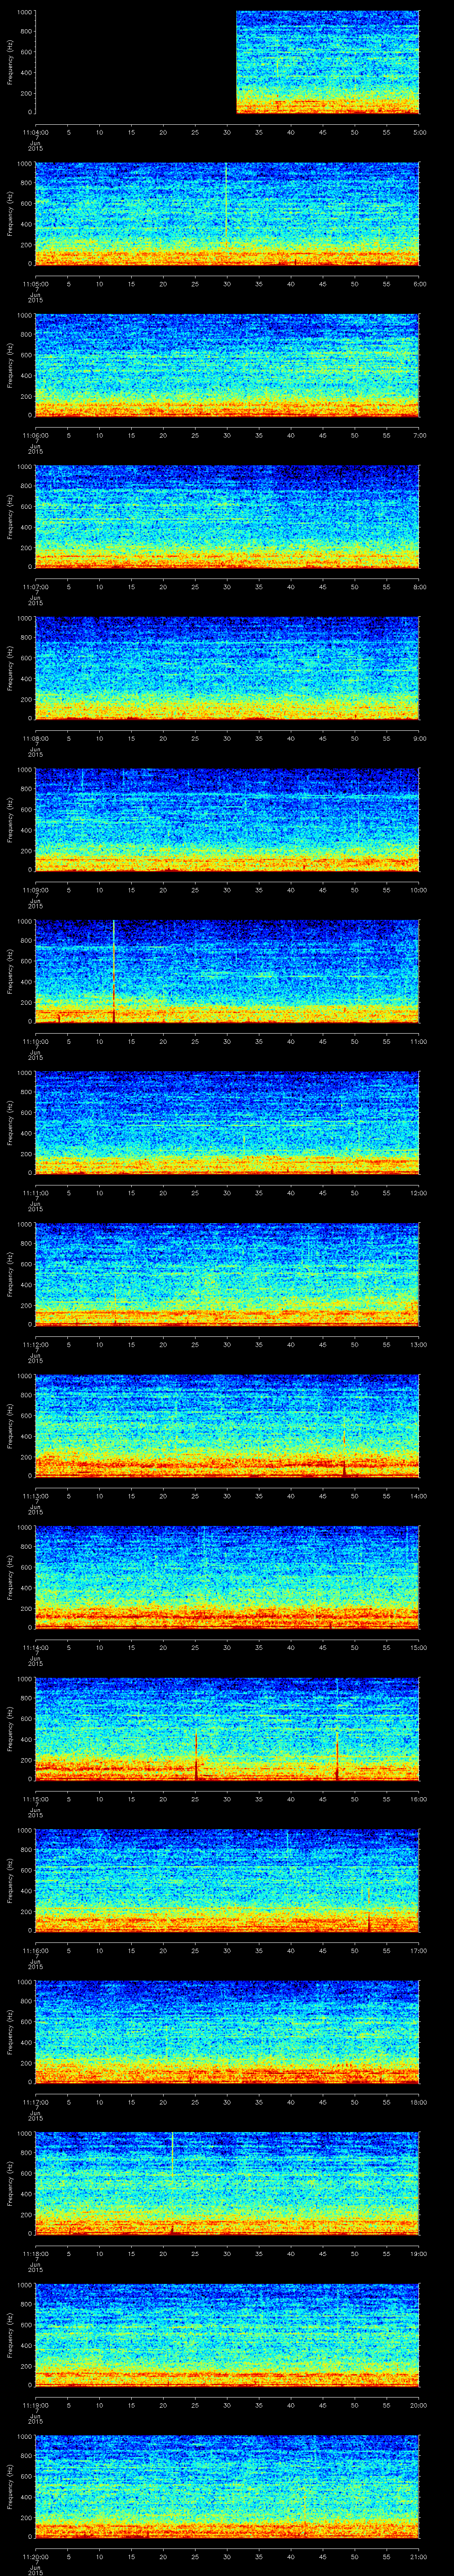Click the red vertical spike in 11:10 spectrogram

[114, 970]
